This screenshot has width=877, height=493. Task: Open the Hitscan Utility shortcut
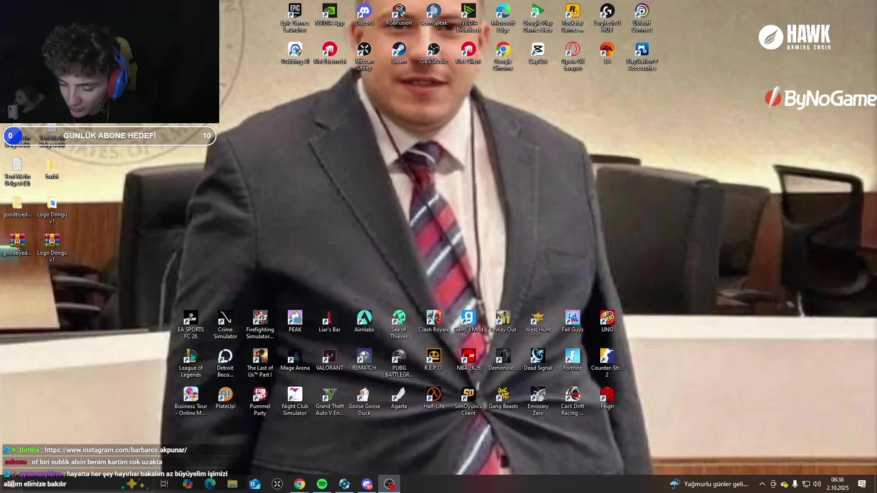[x=365, y=56]
